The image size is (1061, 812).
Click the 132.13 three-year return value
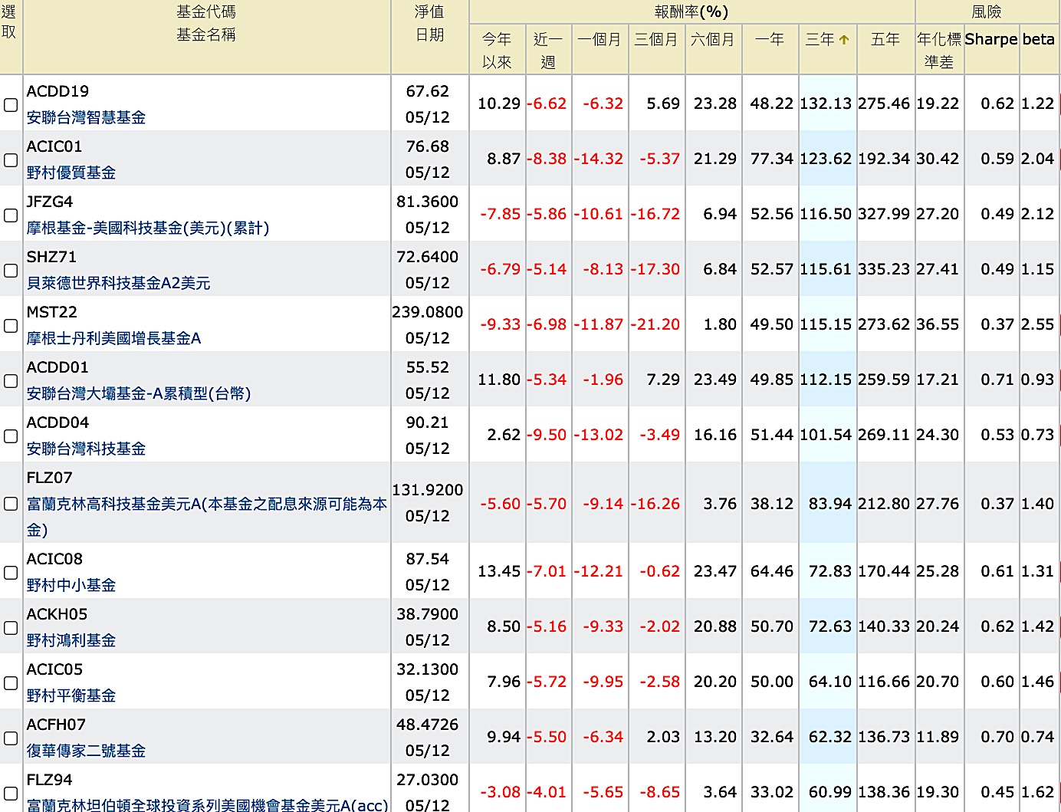826,104
